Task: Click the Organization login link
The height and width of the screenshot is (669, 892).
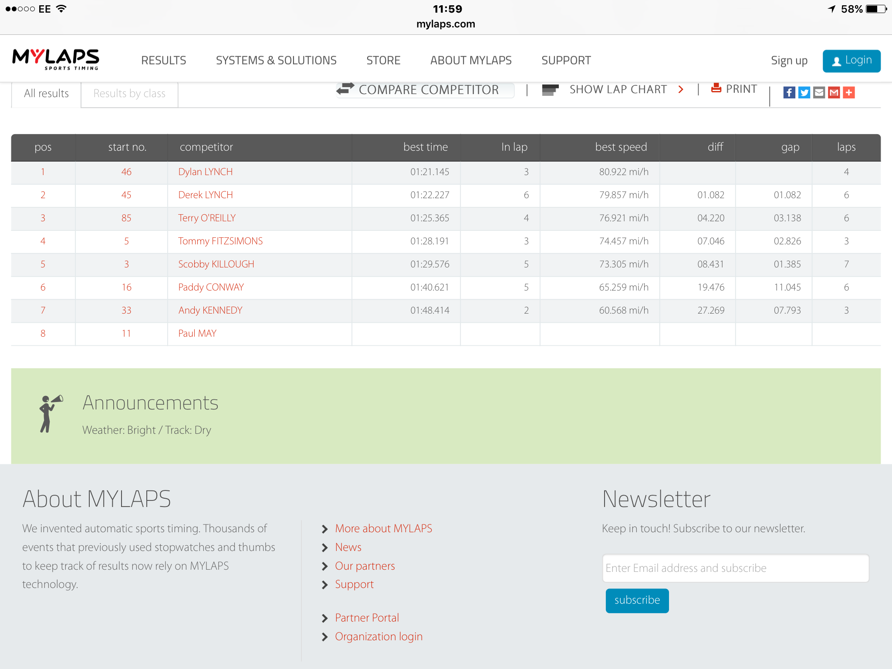Action: [x=378, y=636]
